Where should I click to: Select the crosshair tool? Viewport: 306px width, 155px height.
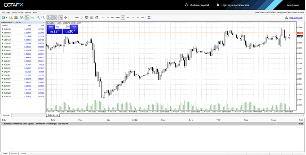point(66,17)
